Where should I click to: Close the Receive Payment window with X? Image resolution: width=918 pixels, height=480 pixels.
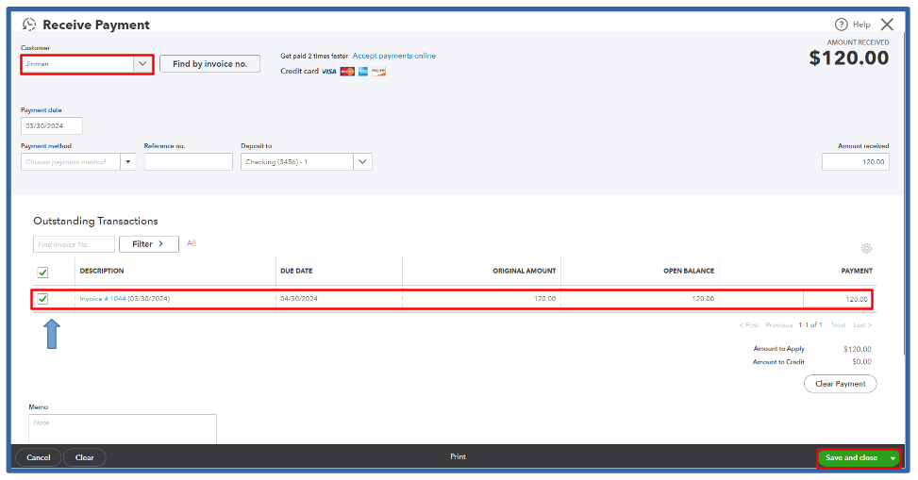[887, 25]
